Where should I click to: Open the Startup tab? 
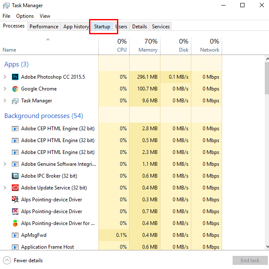click(102, 27)
